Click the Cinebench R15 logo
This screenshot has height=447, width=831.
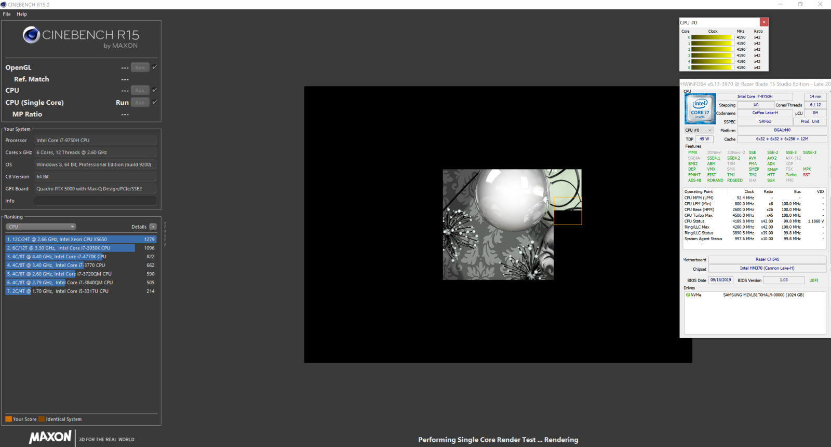click(x=81, y=37)
